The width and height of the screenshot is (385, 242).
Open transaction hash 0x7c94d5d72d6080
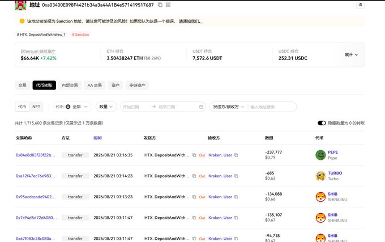(x=36, y=218)
